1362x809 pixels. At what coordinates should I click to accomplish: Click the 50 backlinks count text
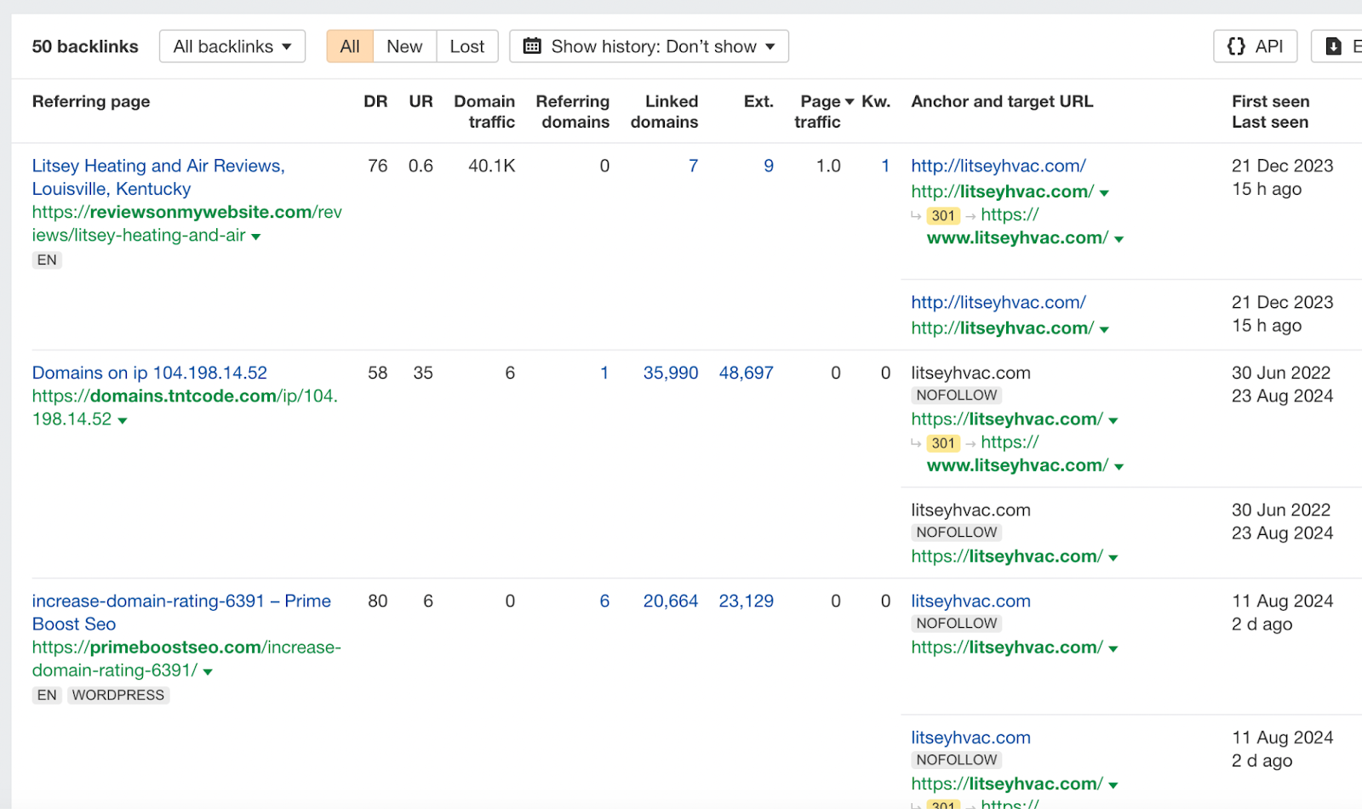pos(85,47)
